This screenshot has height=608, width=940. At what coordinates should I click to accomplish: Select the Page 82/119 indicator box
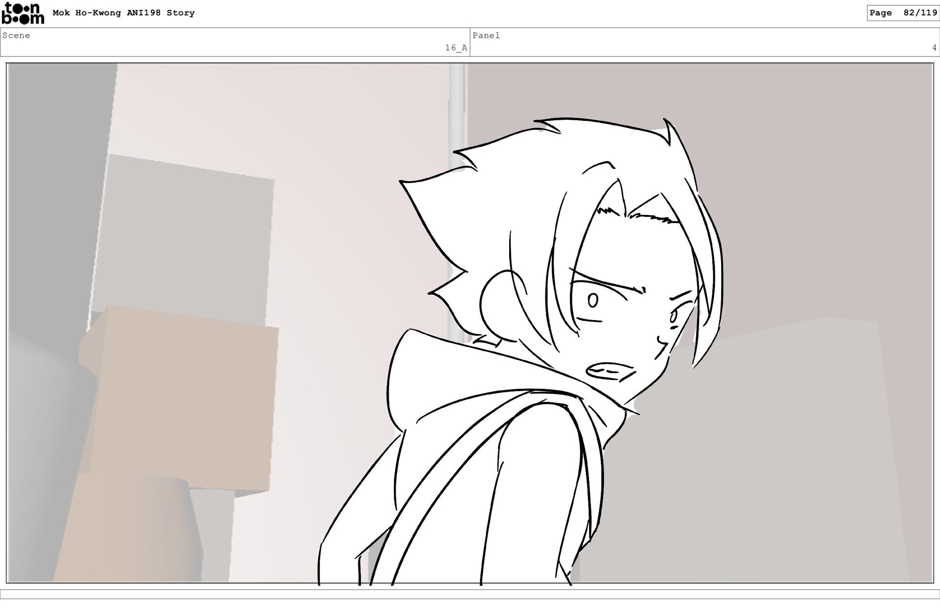902,13
